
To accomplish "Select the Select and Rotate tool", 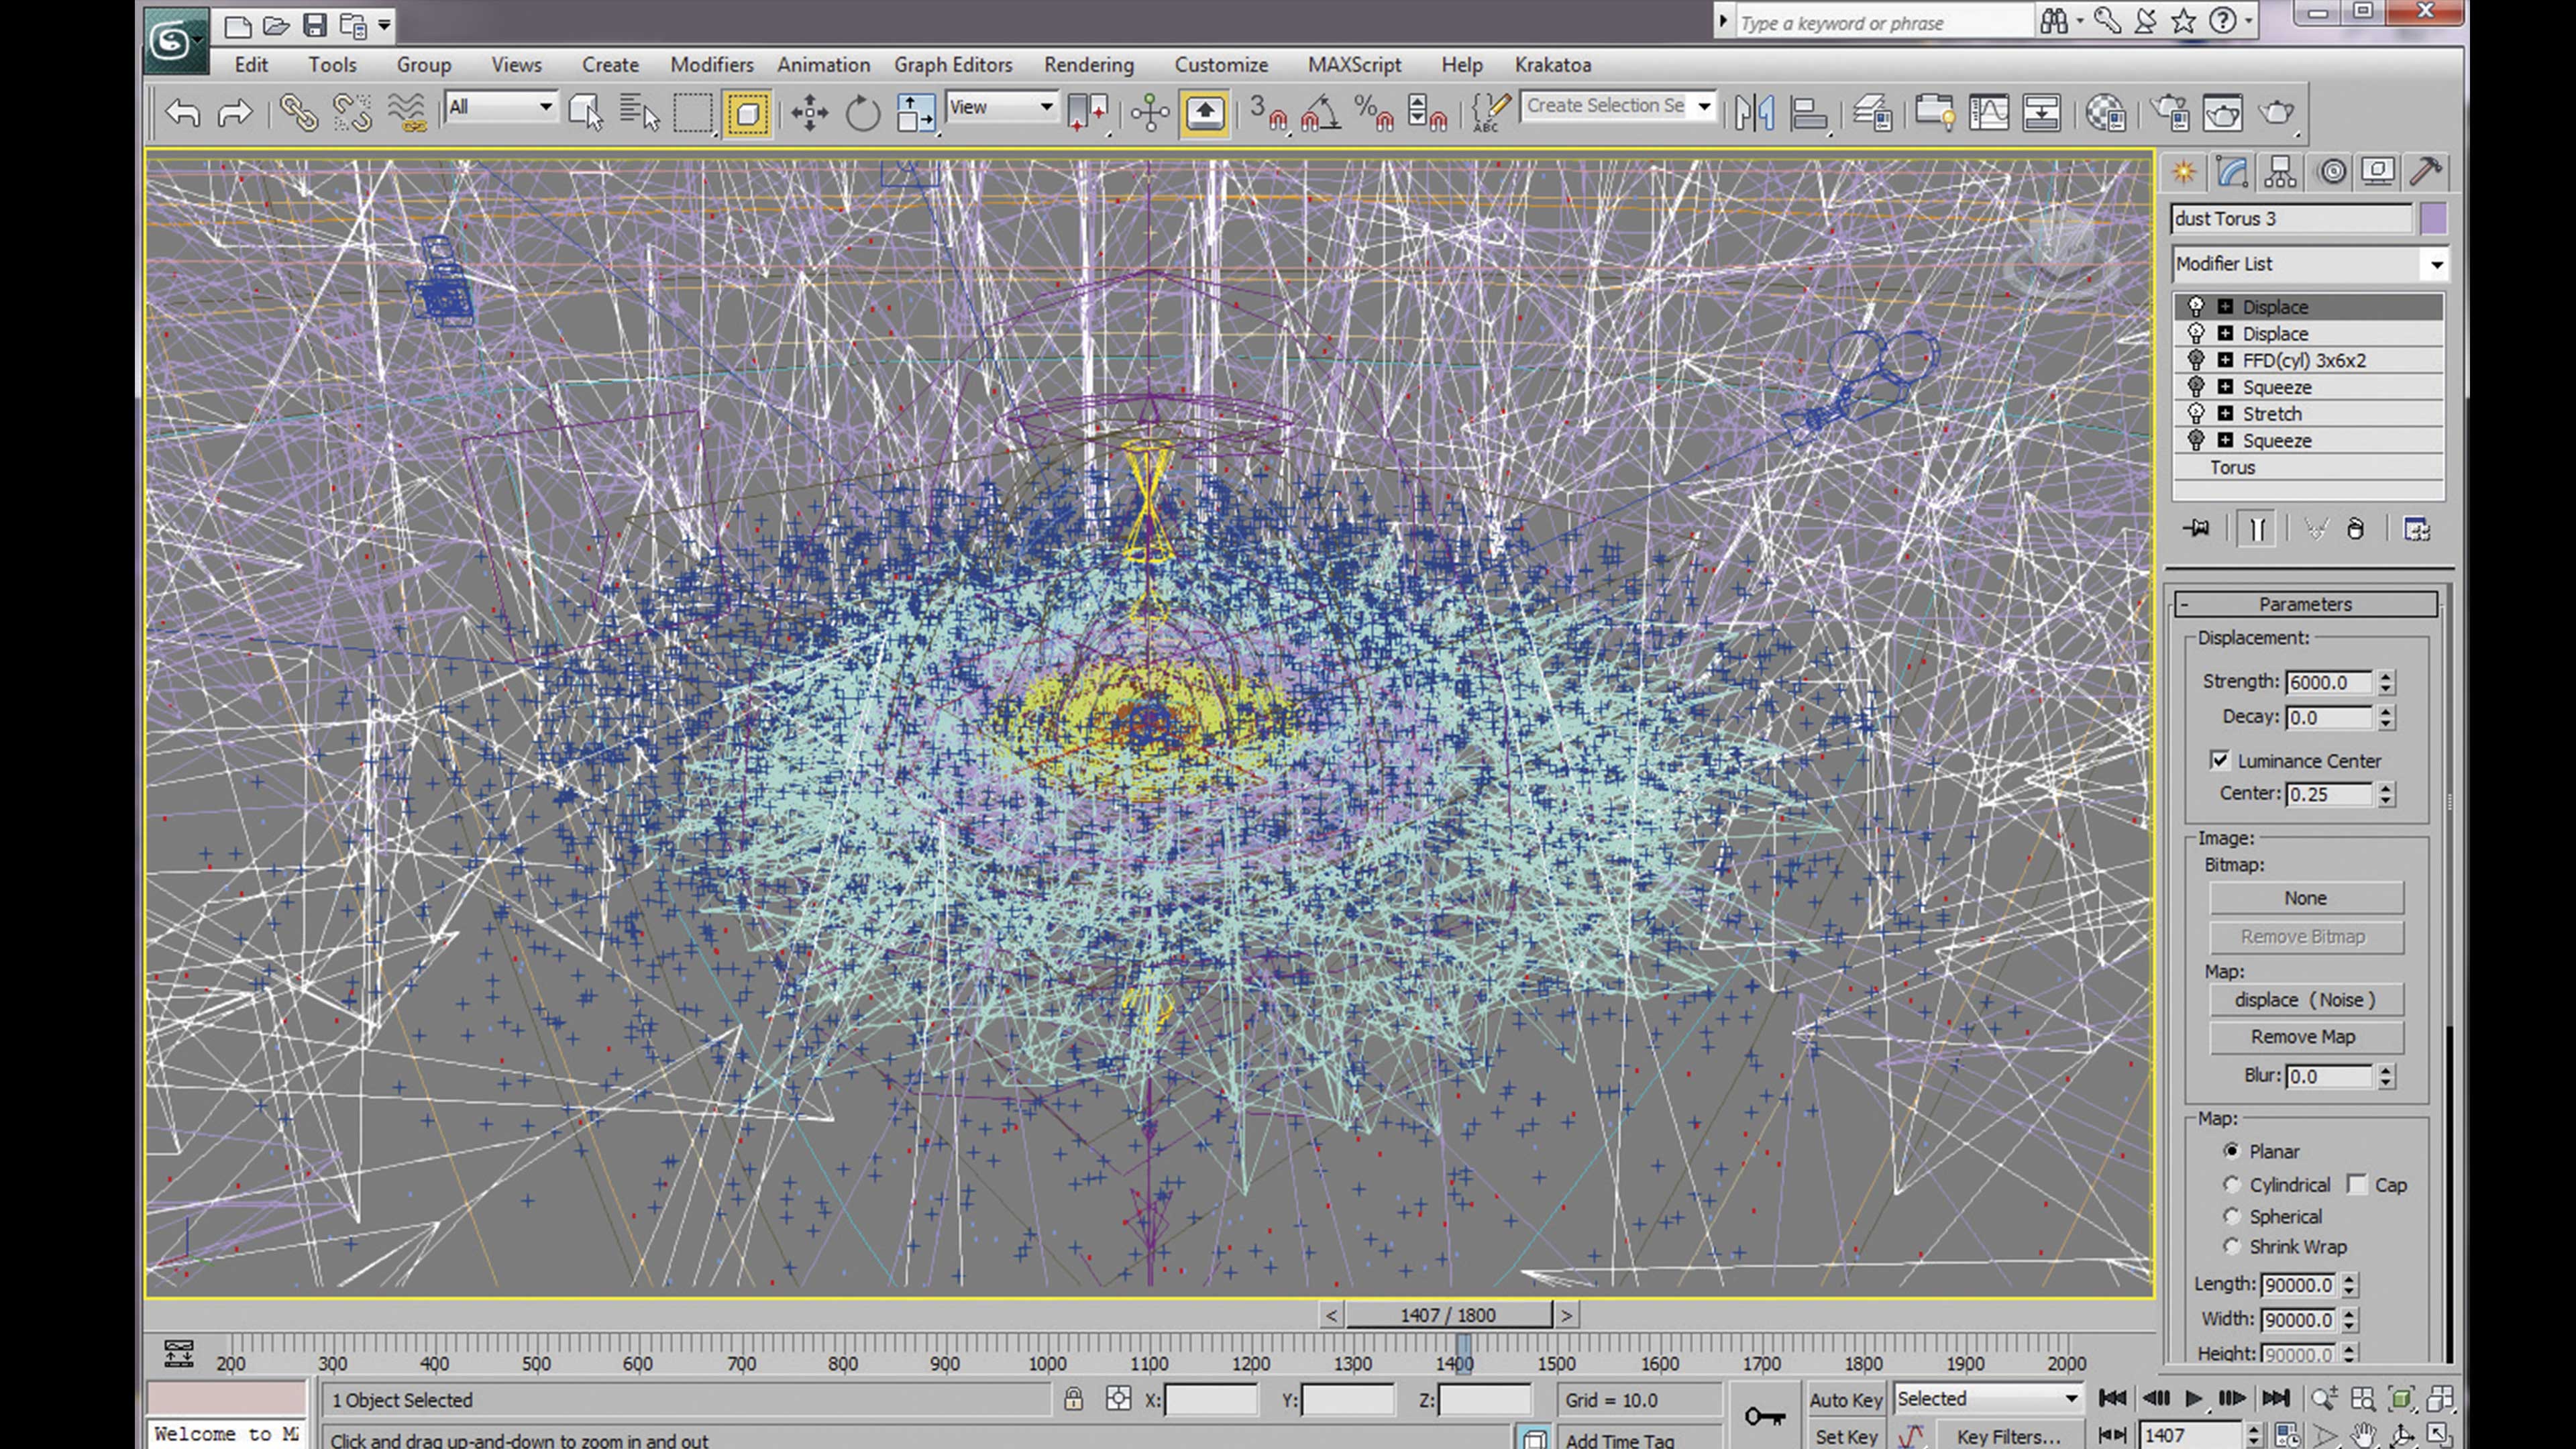I will click(862, 112).
